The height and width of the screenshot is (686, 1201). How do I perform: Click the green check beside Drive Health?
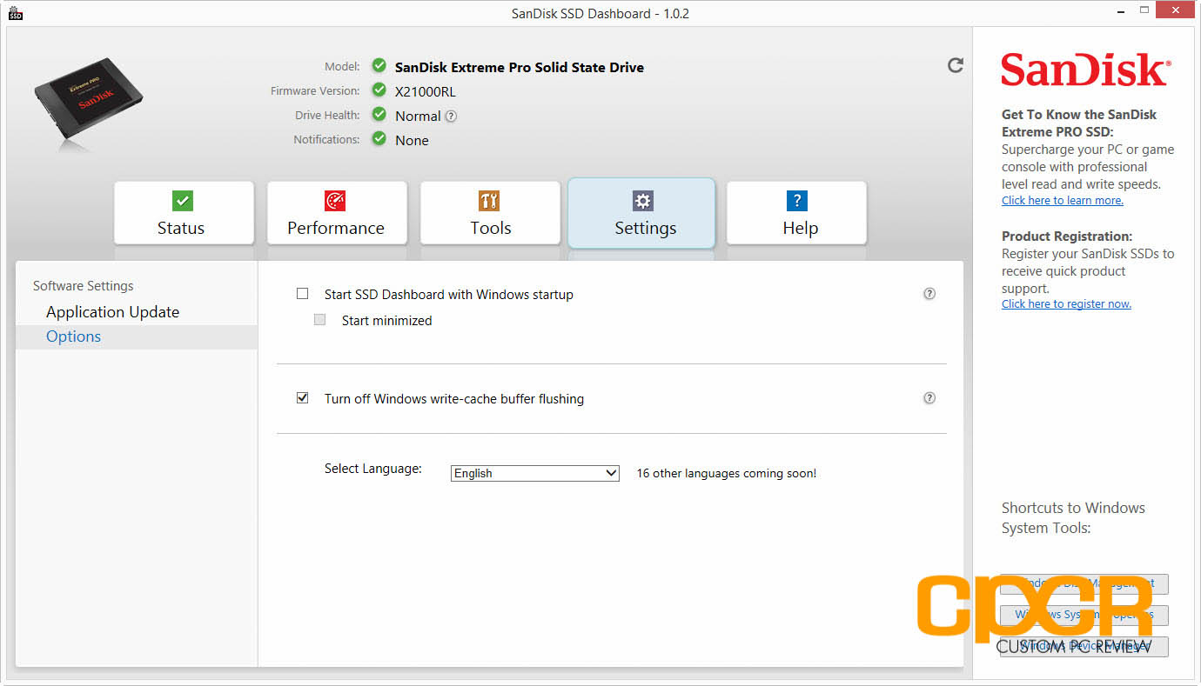[379, 114]
